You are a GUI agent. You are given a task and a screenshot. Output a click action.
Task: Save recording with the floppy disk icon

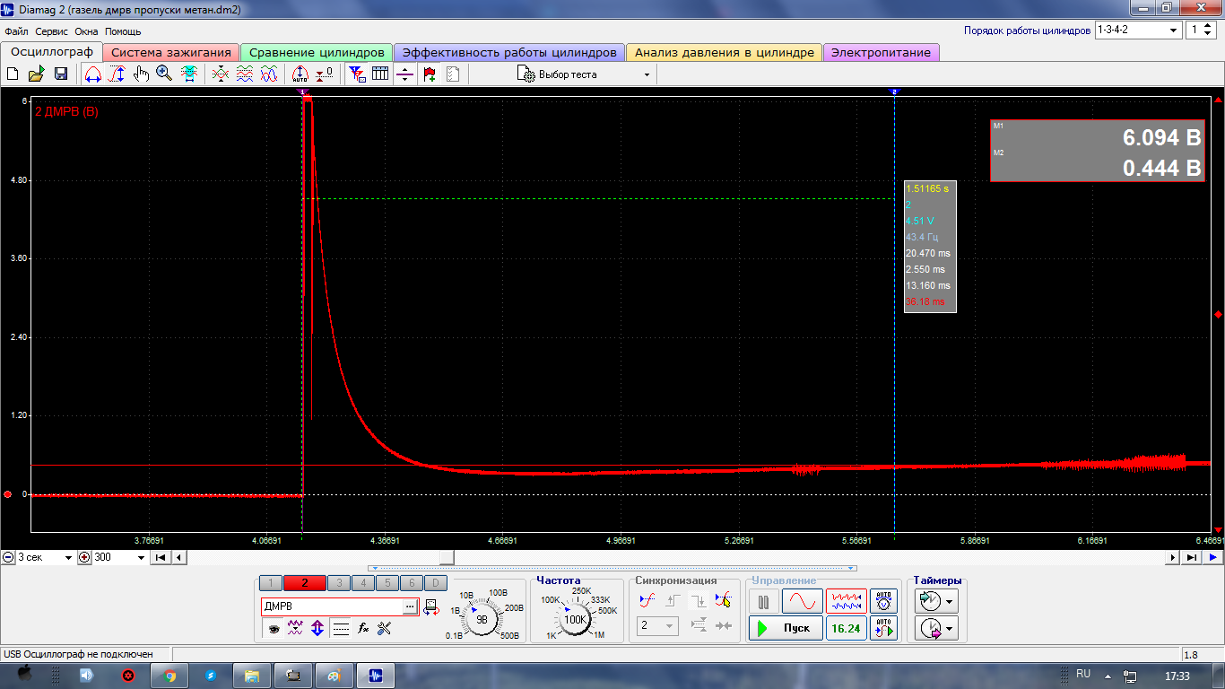coord(61,74)
